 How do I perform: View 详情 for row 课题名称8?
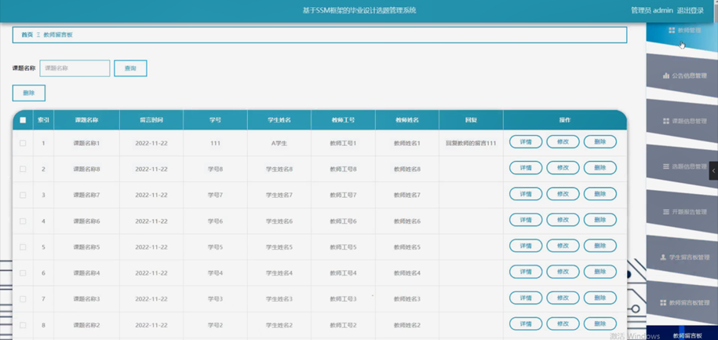pos(526,168)
